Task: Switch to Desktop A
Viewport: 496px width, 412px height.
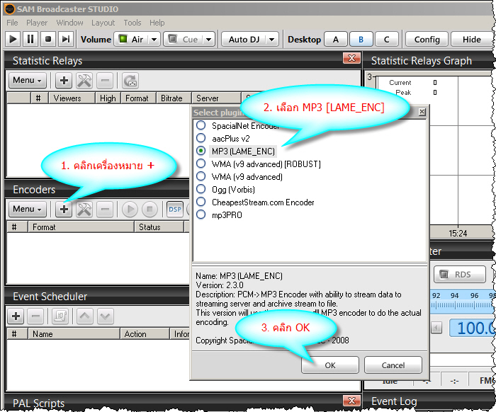Action: point(336,40)
